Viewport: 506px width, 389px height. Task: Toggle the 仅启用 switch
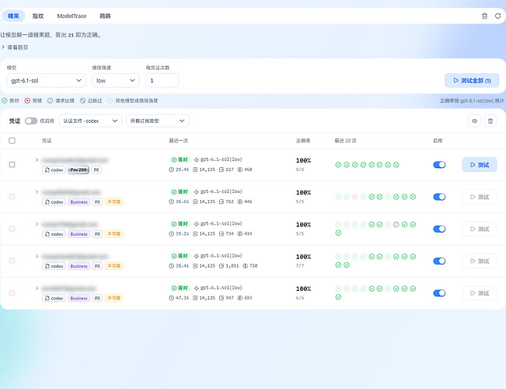31,121
